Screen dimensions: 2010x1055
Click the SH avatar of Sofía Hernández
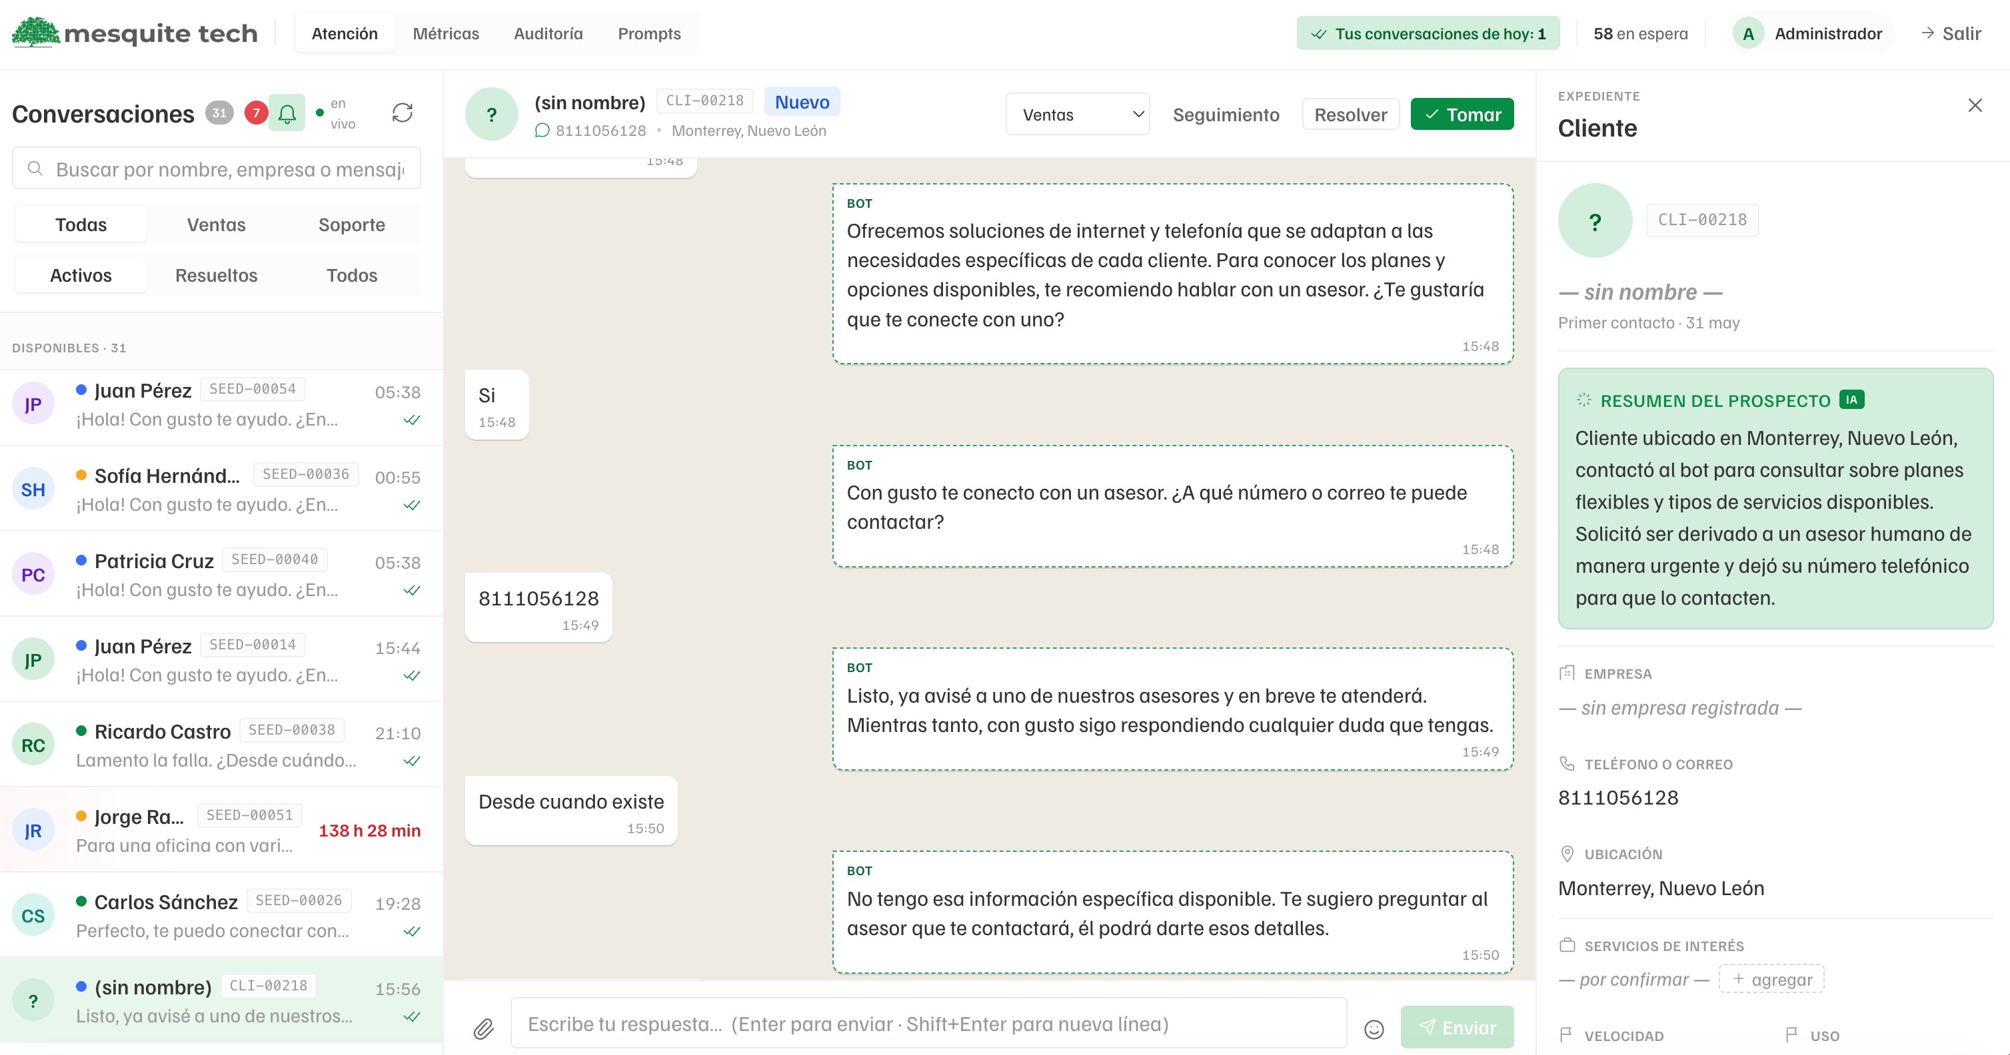pos(33,489)
